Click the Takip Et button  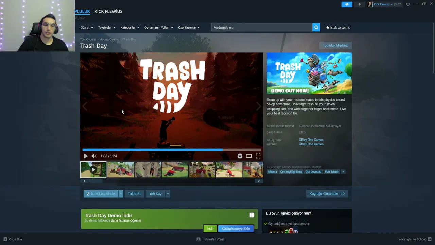pos(134,194)
